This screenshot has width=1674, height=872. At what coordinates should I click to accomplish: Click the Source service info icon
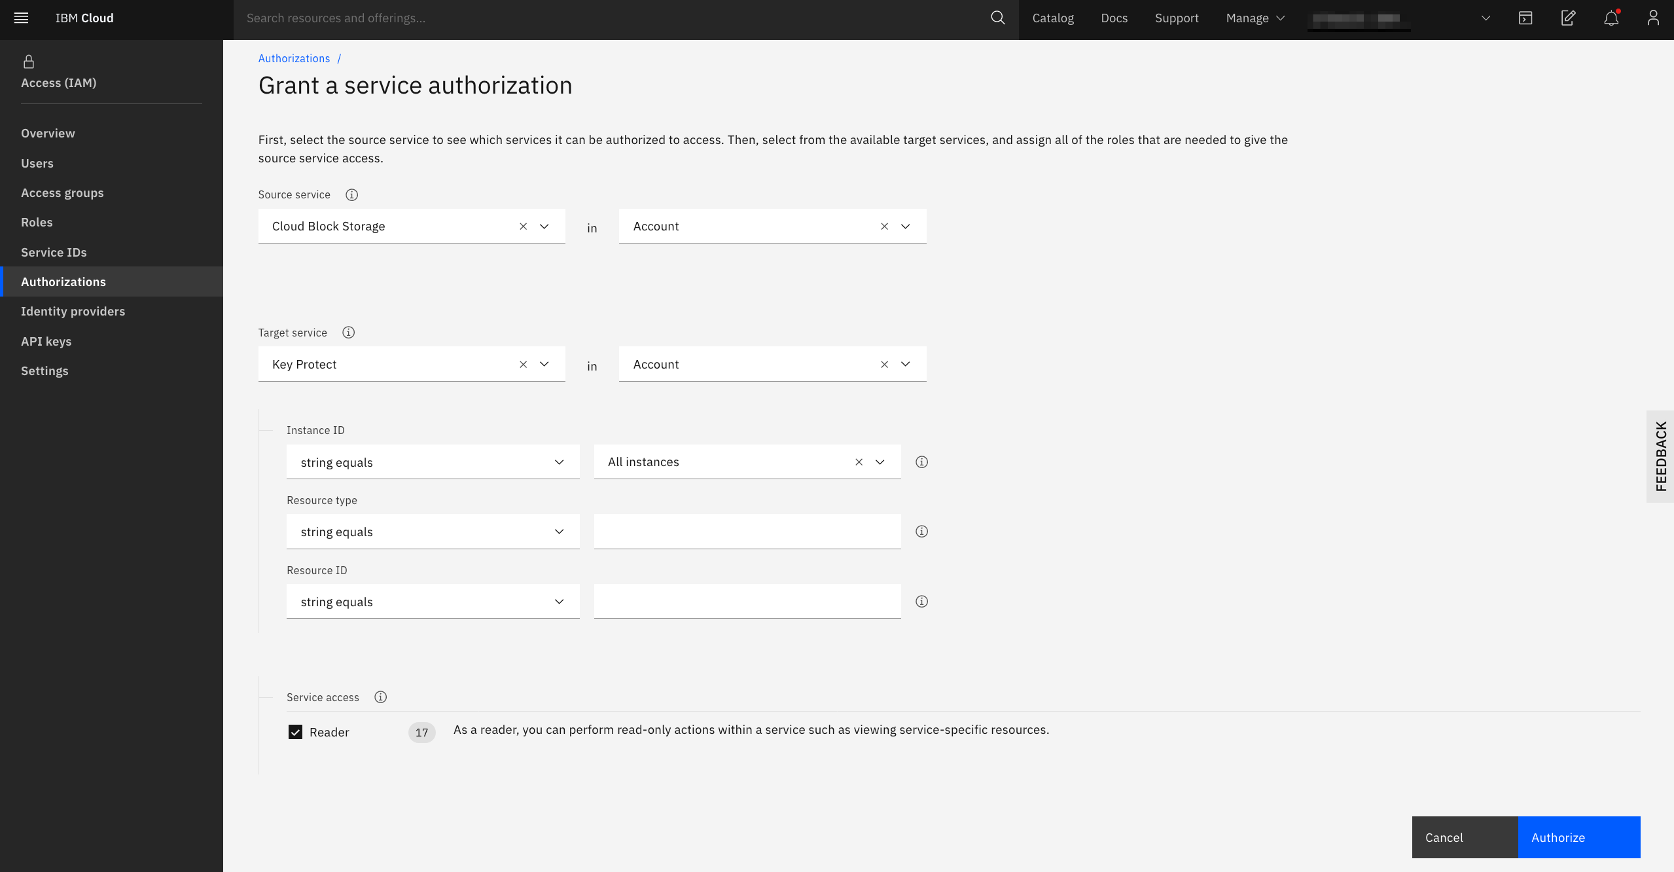coord(351,195)
